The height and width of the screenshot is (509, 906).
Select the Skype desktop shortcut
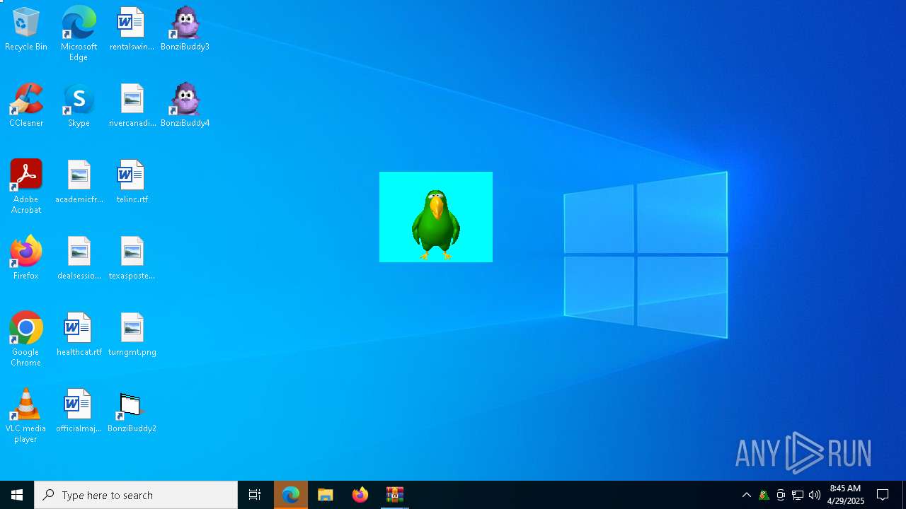(x=79, y=105)
